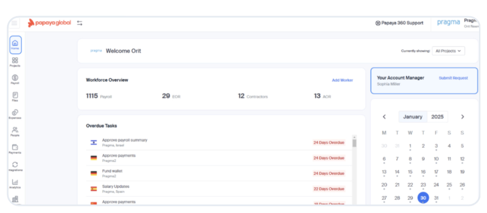Open Papaya 360 Support
The image size is (487, 213).
[399, 23]
